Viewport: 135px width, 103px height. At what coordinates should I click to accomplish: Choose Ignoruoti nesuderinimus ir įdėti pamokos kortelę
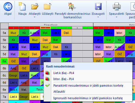click(88, 98)
